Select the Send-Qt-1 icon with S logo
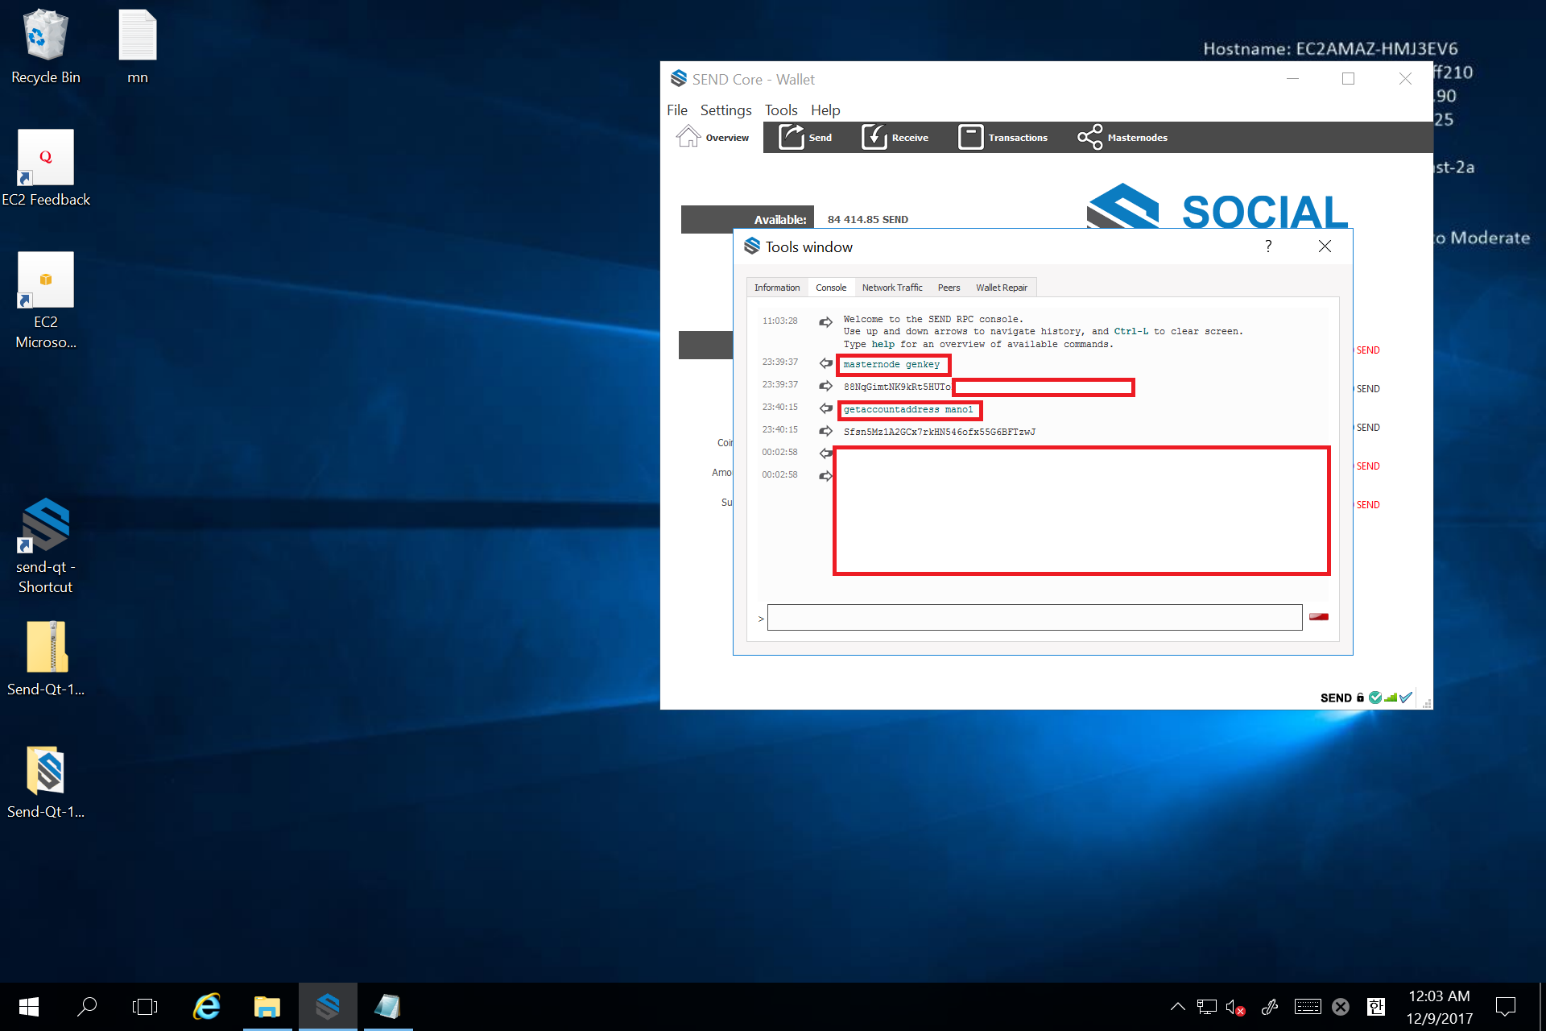1546x1031 pixels. [x=46, y=781]
